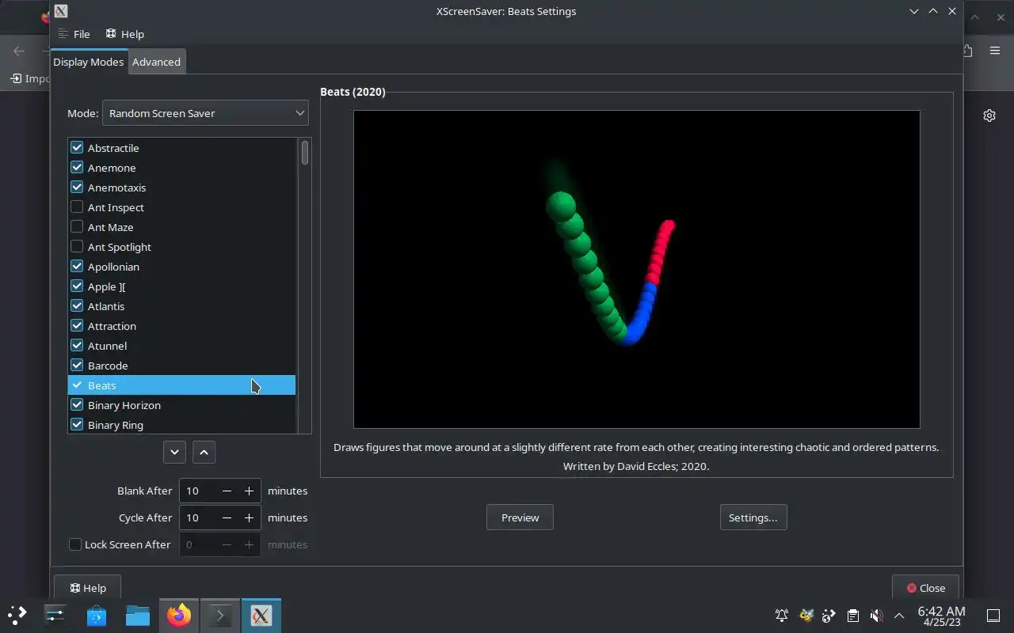Move the selected saver up in the list
This screenshot has height=633, width=1014.
pos(204,452)
